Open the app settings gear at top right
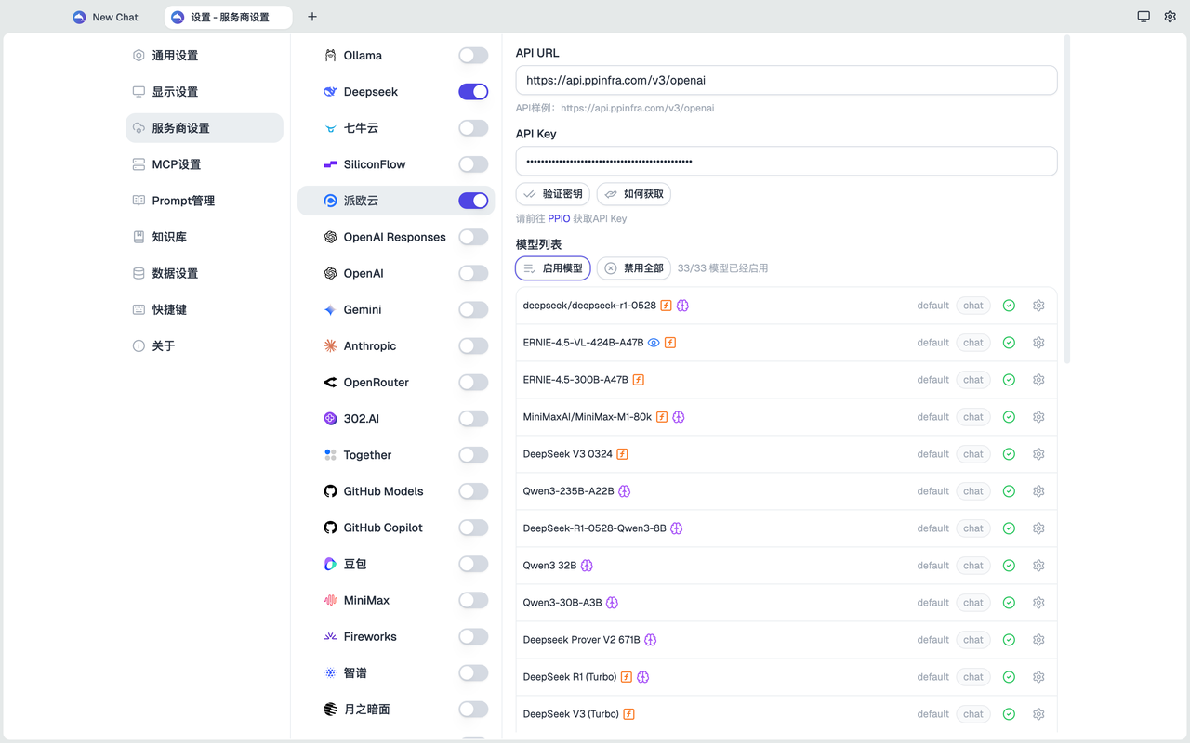Screen dimensions: 1190x743 [x=1170, y=16]
